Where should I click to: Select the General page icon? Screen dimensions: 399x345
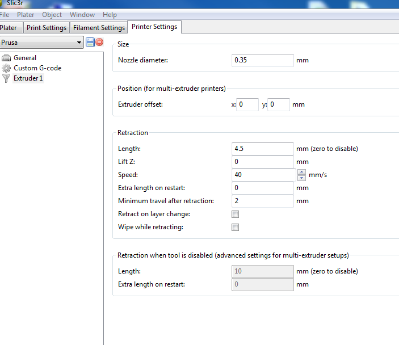(x=6, y=58)
